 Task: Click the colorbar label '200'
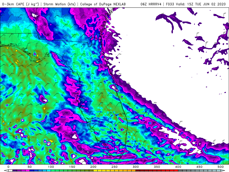[x=93, y=167]
